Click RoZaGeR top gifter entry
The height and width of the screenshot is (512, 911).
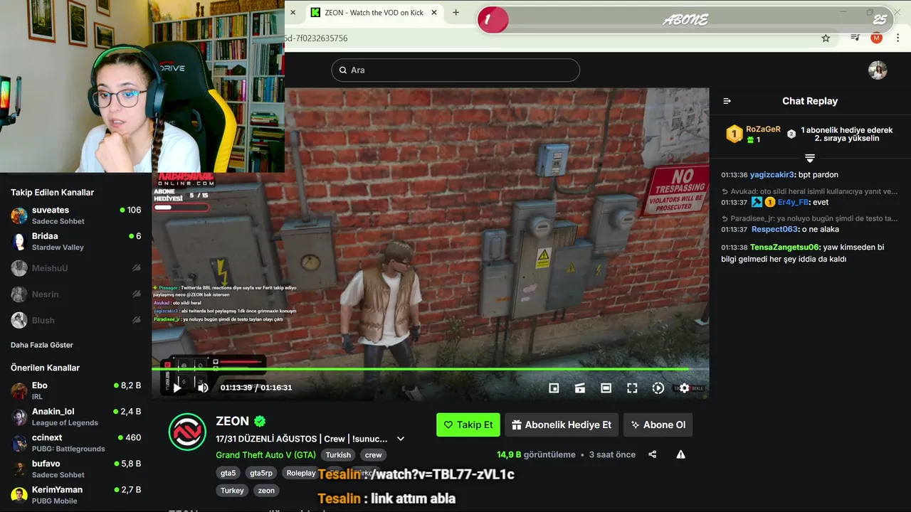click(x=753, y=134)
